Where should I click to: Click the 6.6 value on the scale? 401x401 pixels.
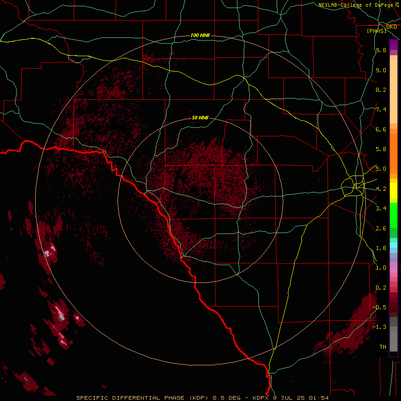[381, 129]
